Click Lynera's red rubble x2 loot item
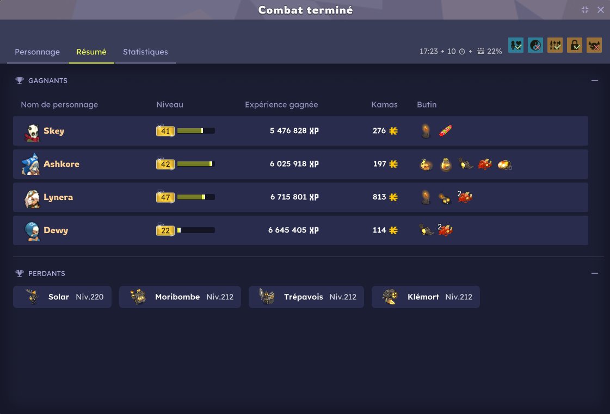Image resolution: width=610 pixels, height=414 pixels. click(465, 197)
